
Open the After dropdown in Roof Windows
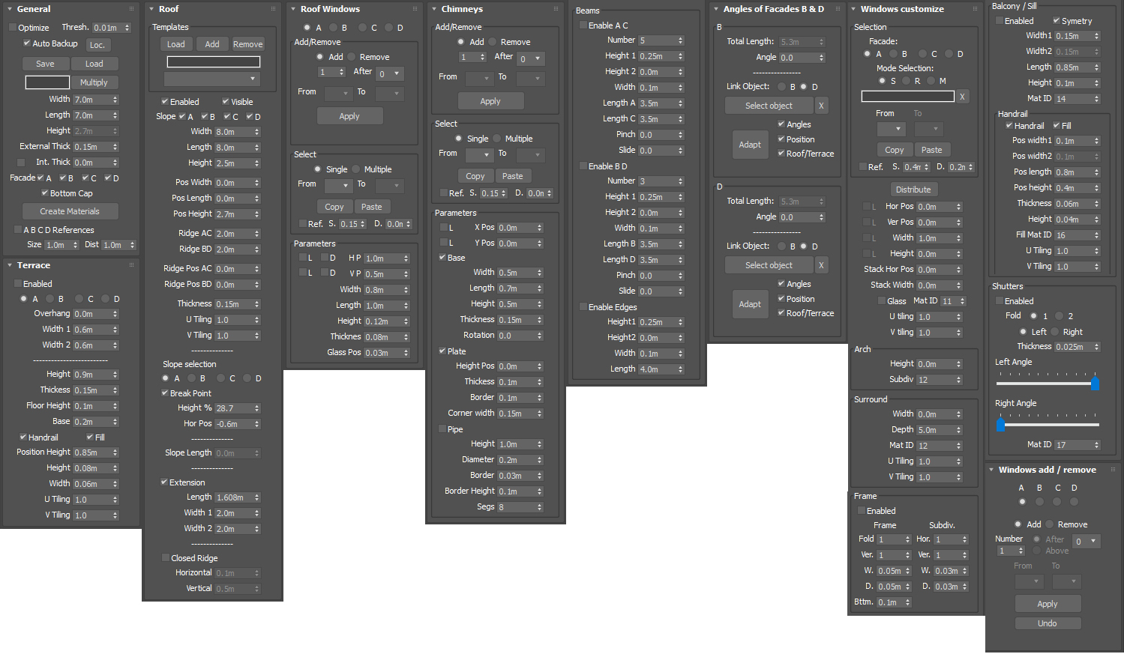(390, 73)
